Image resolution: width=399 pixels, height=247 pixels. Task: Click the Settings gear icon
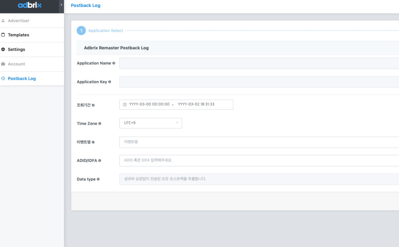pos(3,49)
